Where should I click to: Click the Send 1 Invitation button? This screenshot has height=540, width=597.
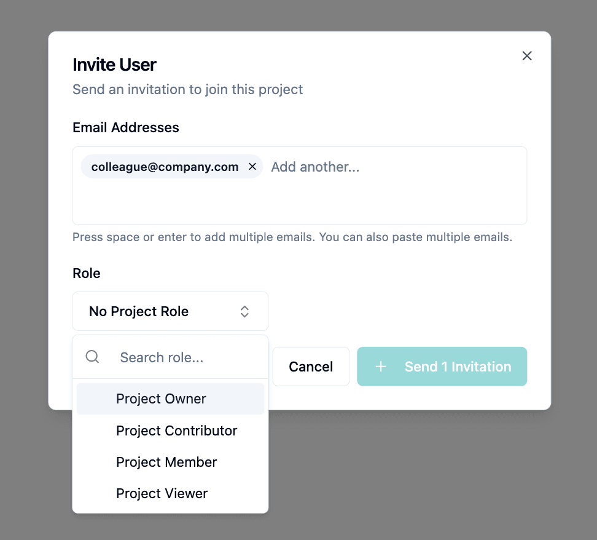442,367
